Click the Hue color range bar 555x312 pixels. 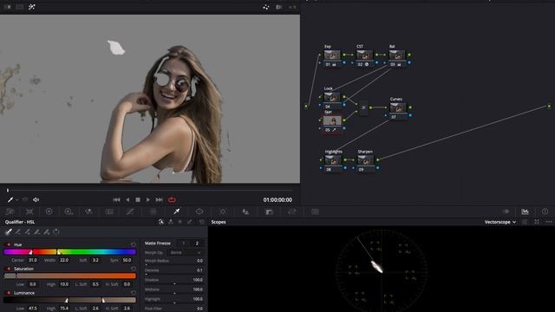point(69,252)
